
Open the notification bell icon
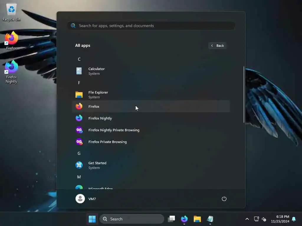[294, 219]
